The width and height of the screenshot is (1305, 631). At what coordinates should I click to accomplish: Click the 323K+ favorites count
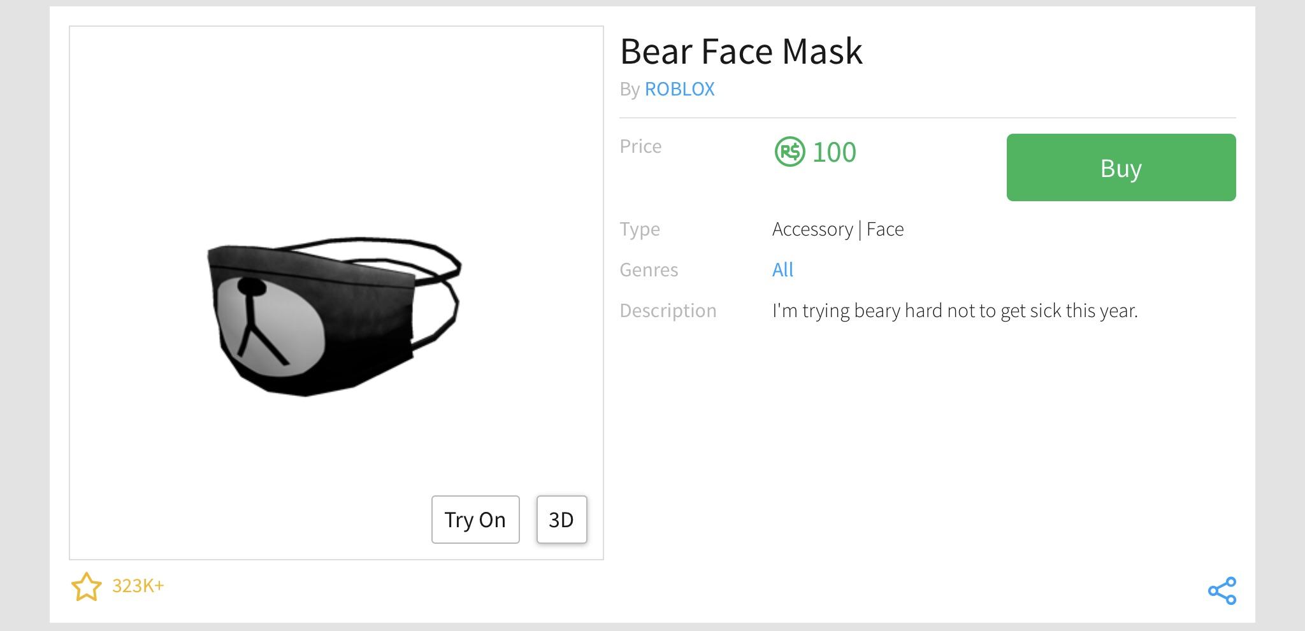click(x=137, y=586)
